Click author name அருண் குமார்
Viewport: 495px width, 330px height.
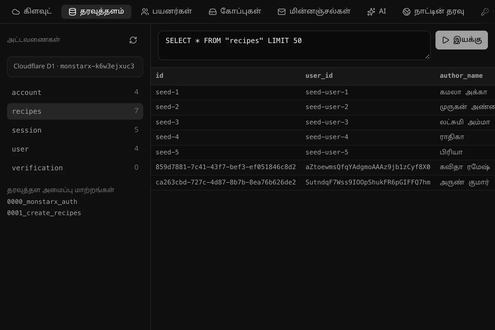coord(464,182)
